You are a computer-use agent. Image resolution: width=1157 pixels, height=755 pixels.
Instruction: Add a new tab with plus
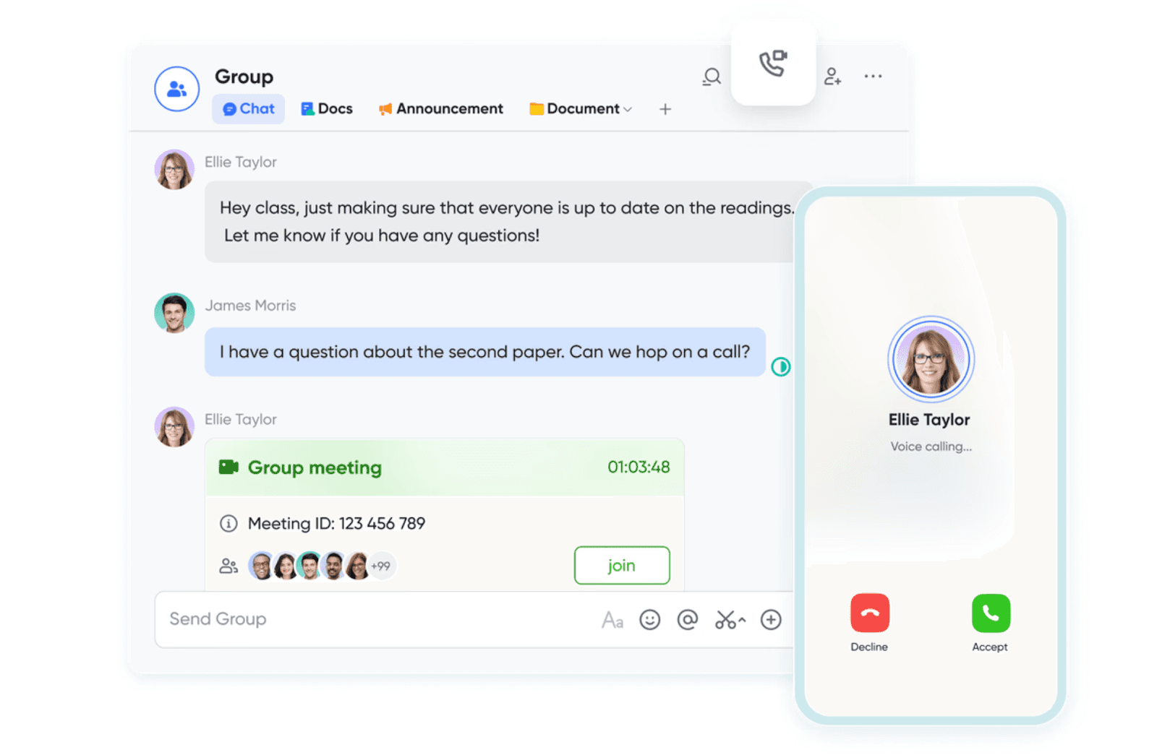[665, 109]
